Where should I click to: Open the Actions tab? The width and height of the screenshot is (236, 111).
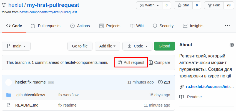coord(80,26)
